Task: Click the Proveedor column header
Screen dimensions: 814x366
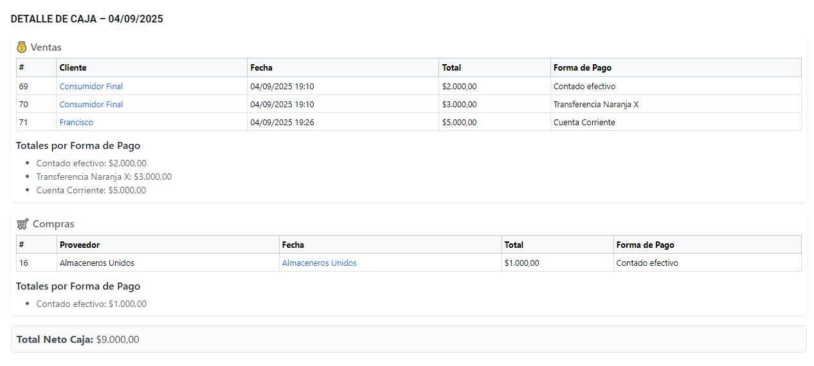Action: (79, 245)
